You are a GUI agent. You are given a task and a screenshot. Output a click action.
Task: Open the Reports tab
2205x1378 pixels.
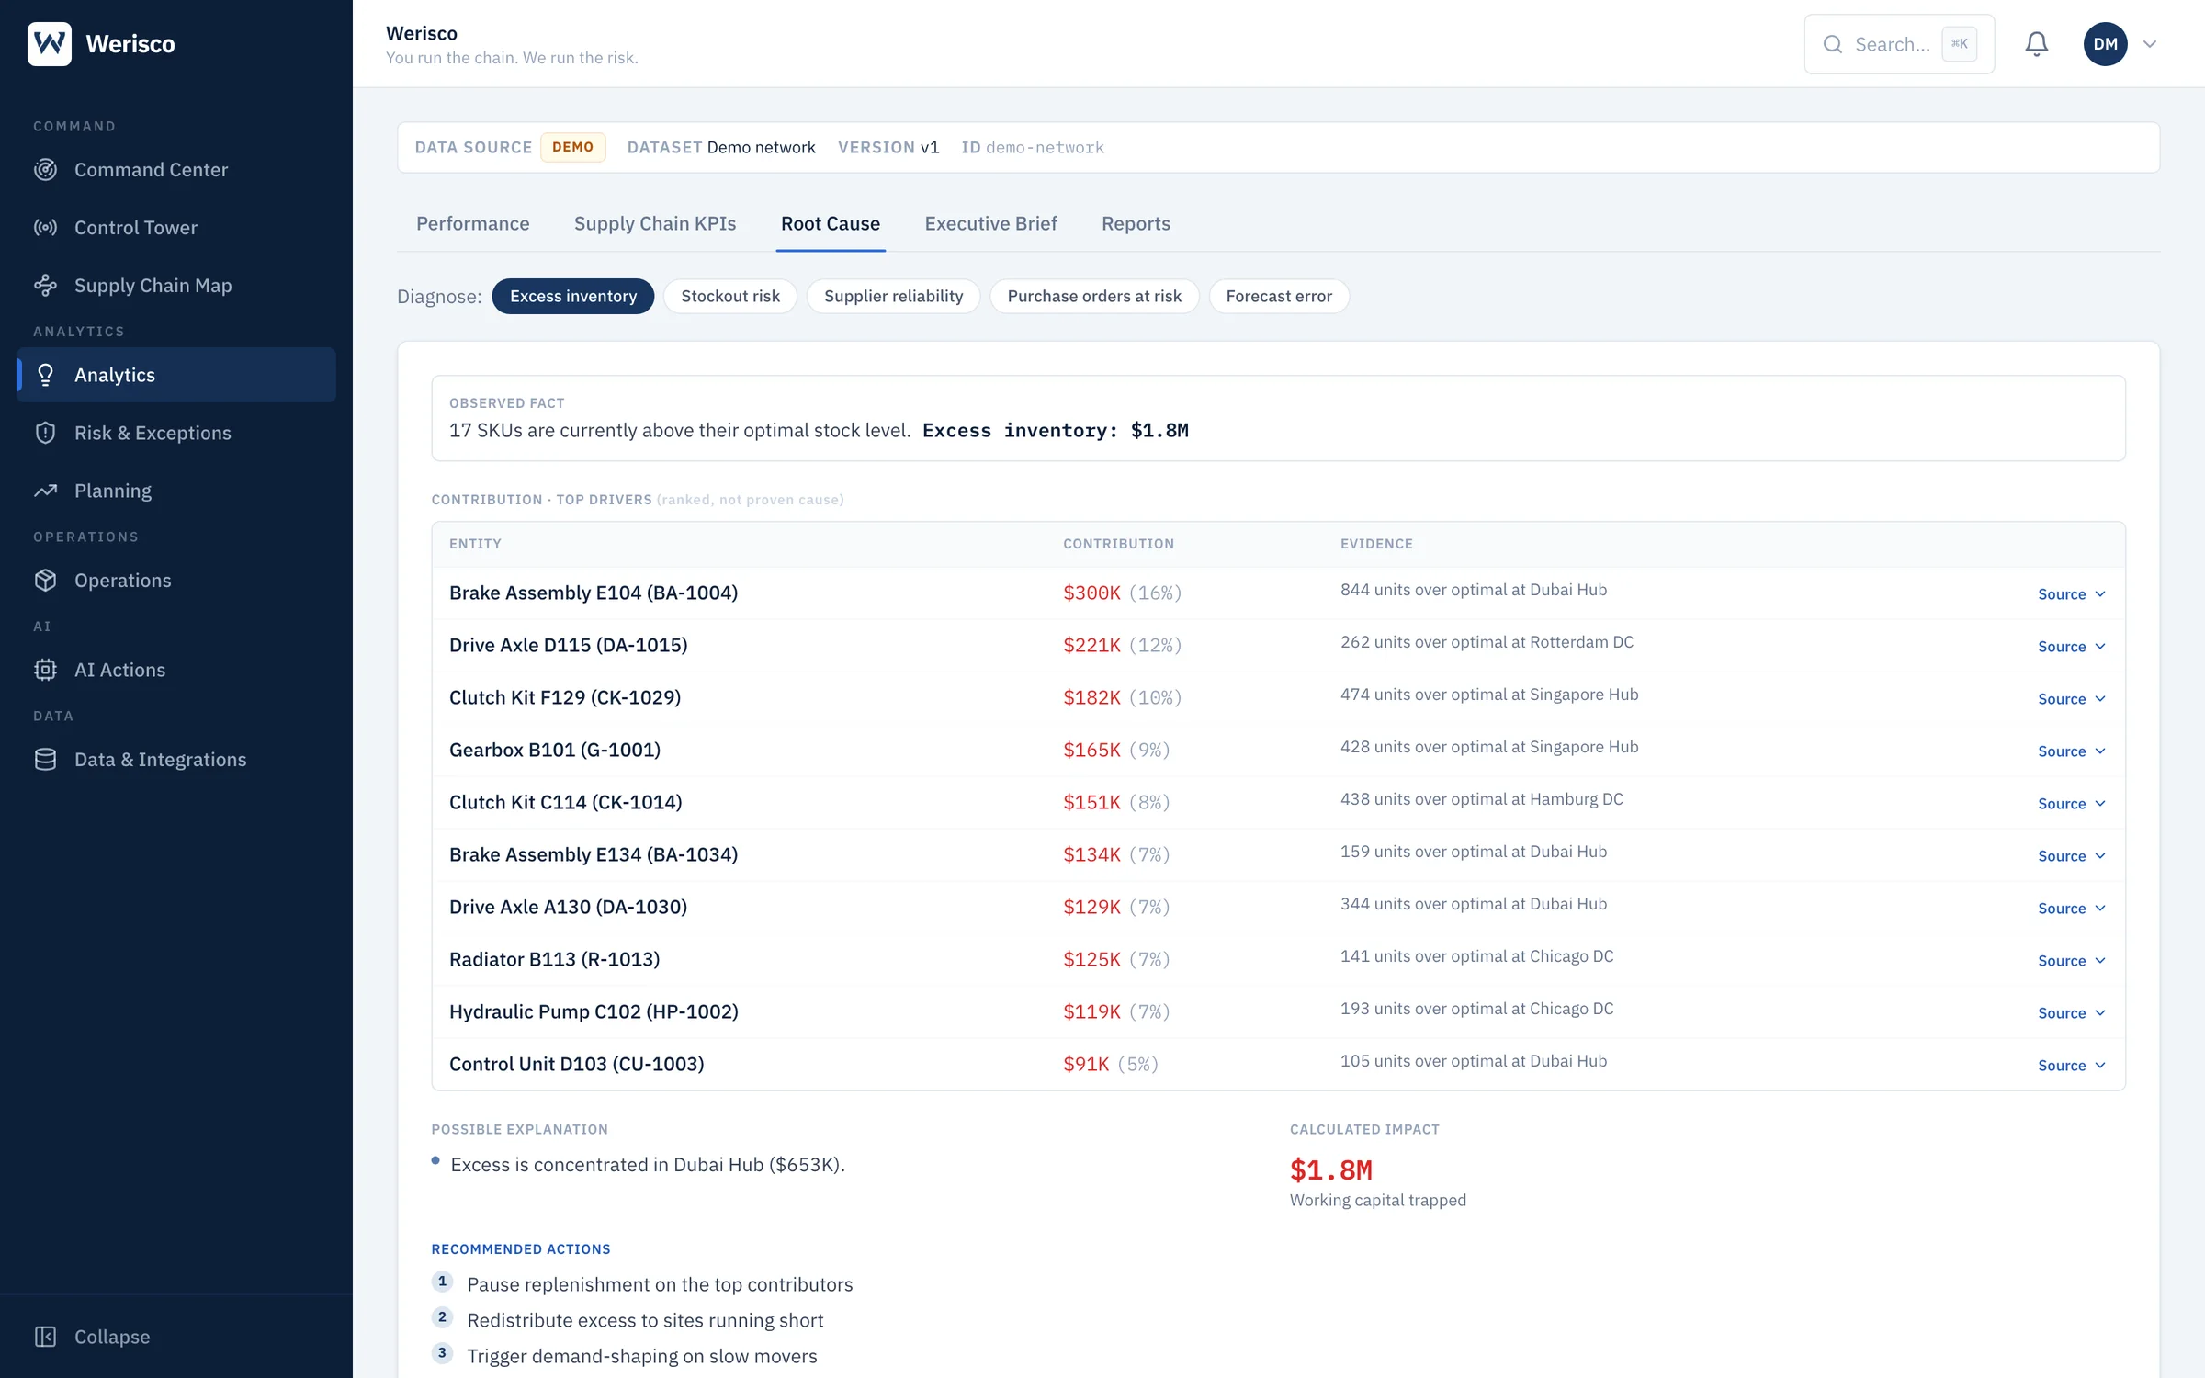[x=1136, y=224]
